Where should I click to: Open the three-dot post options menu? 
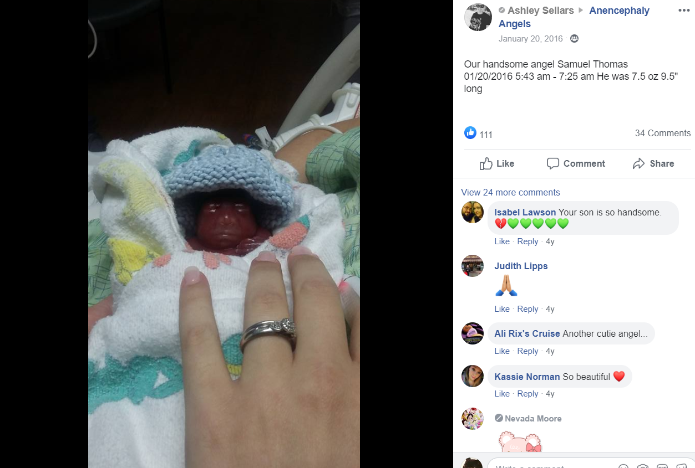pyautogui.click(x=684, y=11)
